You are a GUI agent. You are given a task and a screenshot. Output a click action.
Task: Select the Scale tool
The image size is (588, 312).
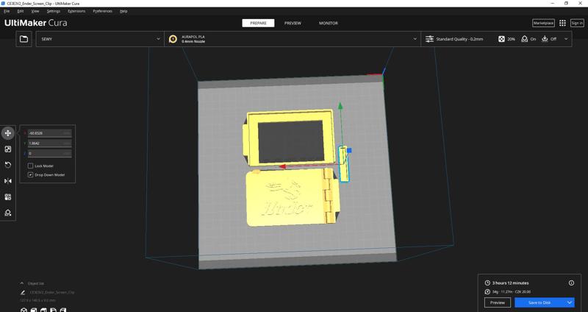tap(7, 149)
